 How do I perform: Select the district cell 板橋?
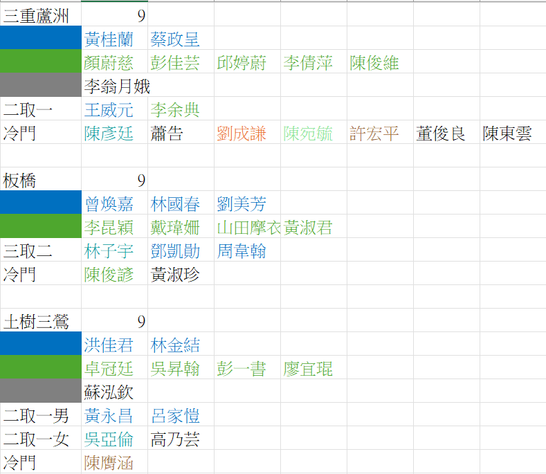41,179
